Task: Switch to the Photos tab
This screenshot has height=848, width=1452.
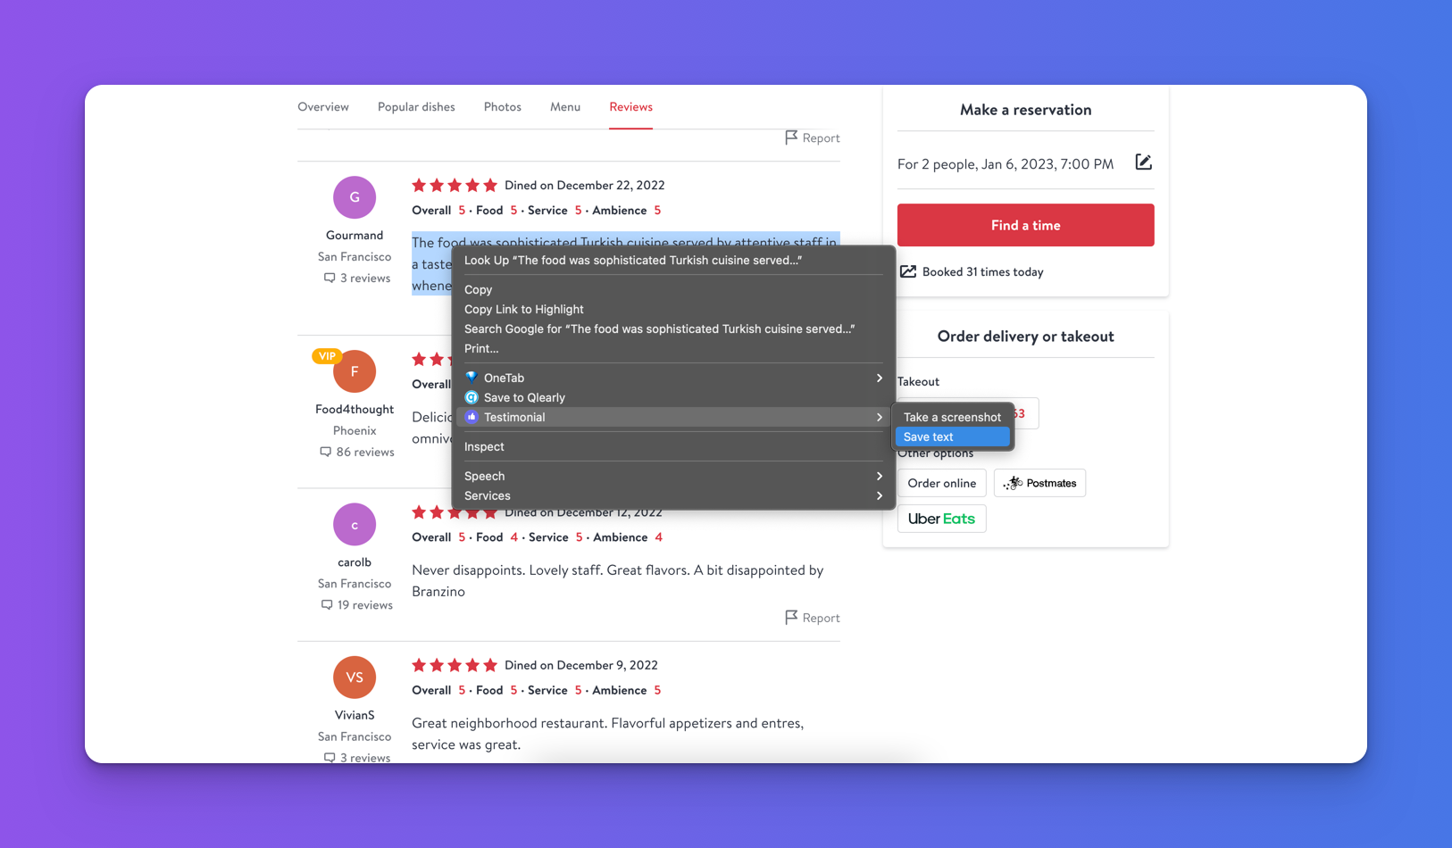Action: click(502, 107)
